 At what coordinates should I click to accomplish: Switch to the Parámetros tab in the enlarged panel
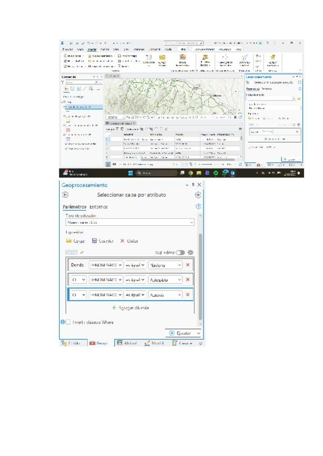click(x=75, y=207)
